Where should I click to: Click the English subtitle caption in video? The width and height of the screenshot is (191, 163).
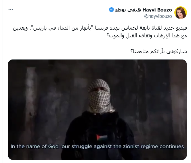pyautogui.click(x=97, y=146)
